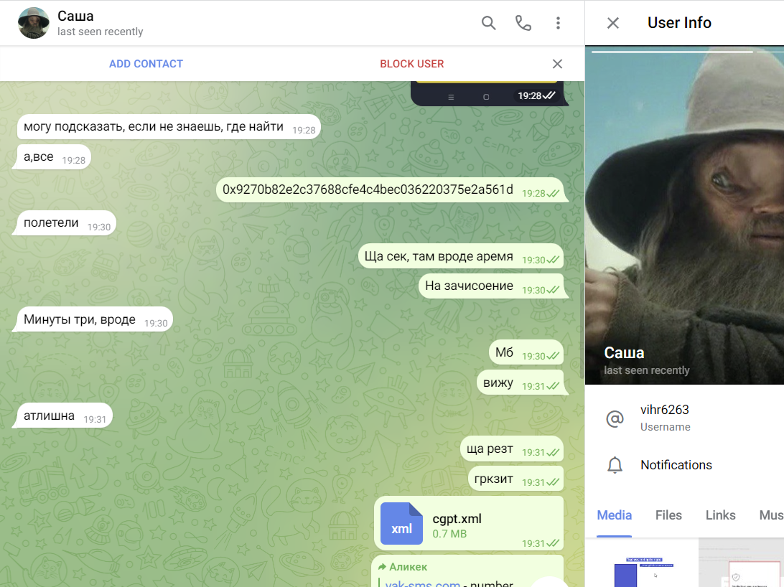The image size is (784, 587).
Task: Click ADD CONTACT button
Action: [146, 64]
